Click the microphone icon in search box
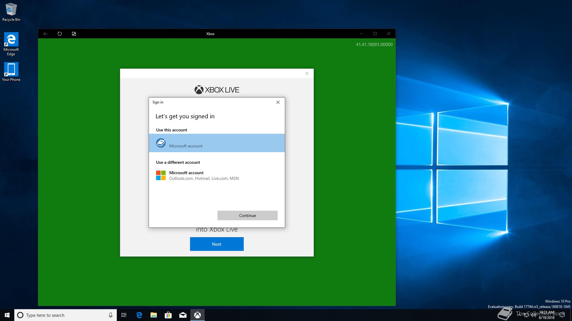Viewport: 572px width, 321px height. [111, 315]
